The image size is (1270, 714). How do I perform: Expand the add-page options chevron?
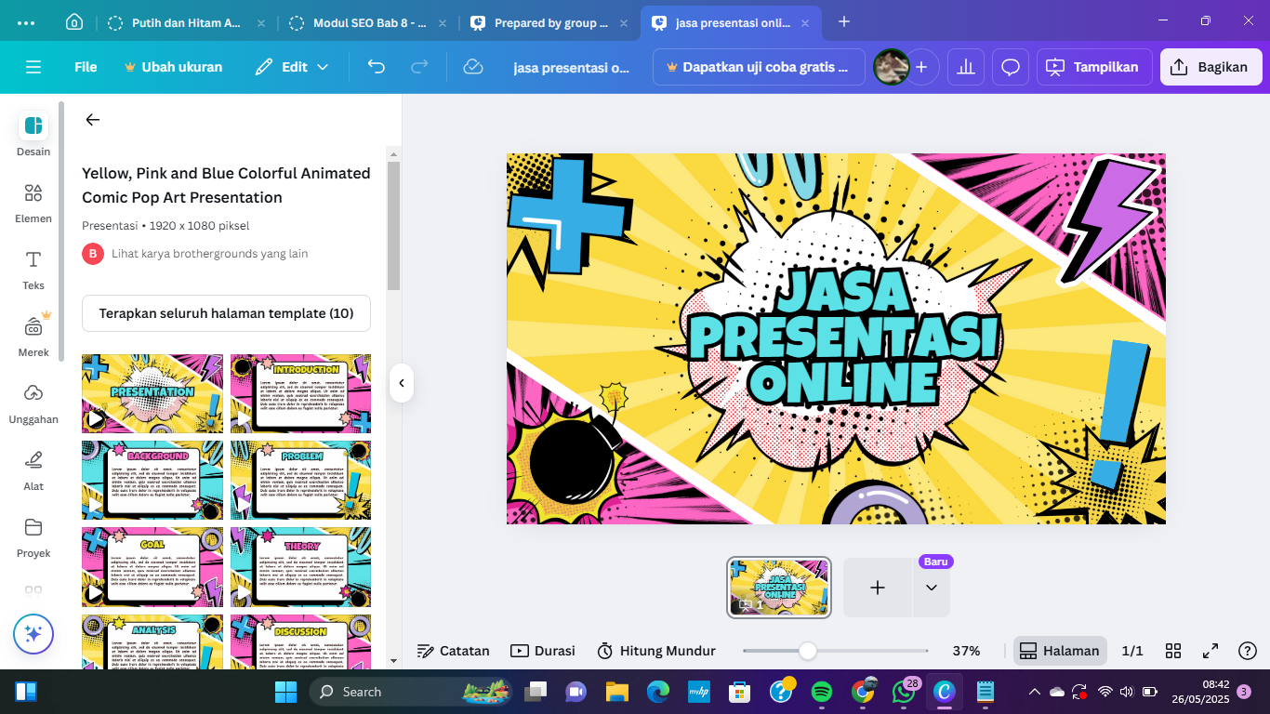click(932, 588)
